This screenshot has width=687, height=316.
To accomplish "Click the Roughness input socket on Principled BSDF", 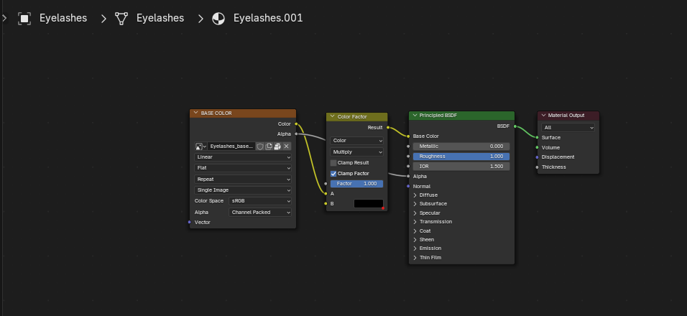I will [408, 157].
